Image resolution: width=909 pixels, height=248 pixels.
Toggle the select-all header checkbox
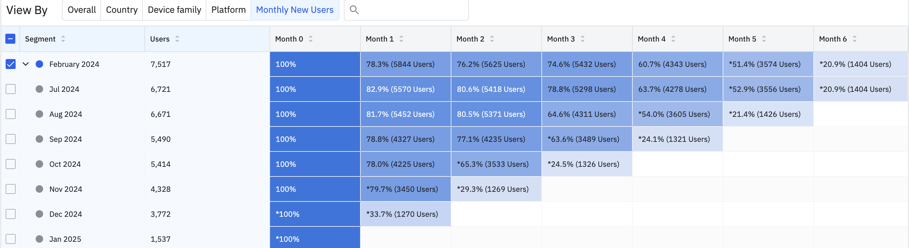tap(11, 39)
